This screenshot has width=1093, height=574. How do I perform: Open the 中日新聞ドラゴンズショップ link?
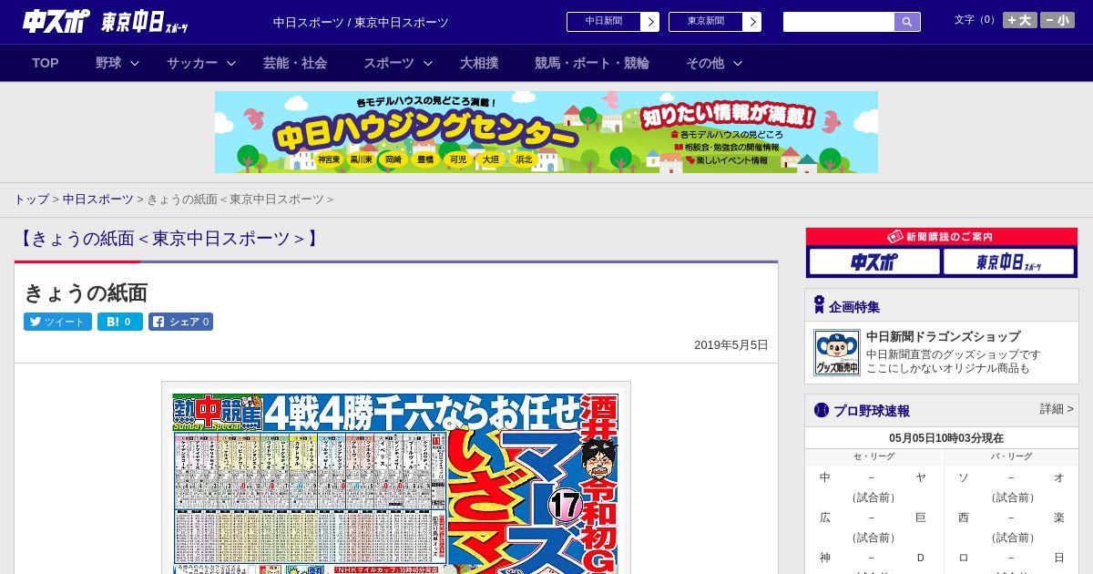pyautogui.click(x=943, y=336)
